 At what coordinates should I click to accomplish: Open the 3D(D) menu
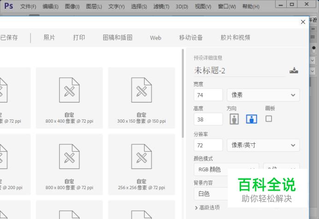tap(182, 7)
